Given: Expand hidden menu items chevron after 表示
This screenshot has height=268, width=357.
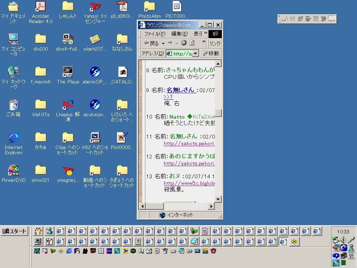Looking at the screenshot, I should (x=205, y=33).
